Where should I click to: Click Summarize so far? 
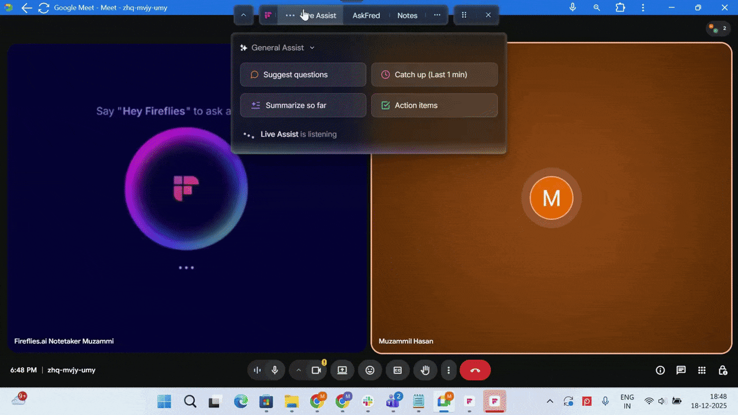(303, 105)
